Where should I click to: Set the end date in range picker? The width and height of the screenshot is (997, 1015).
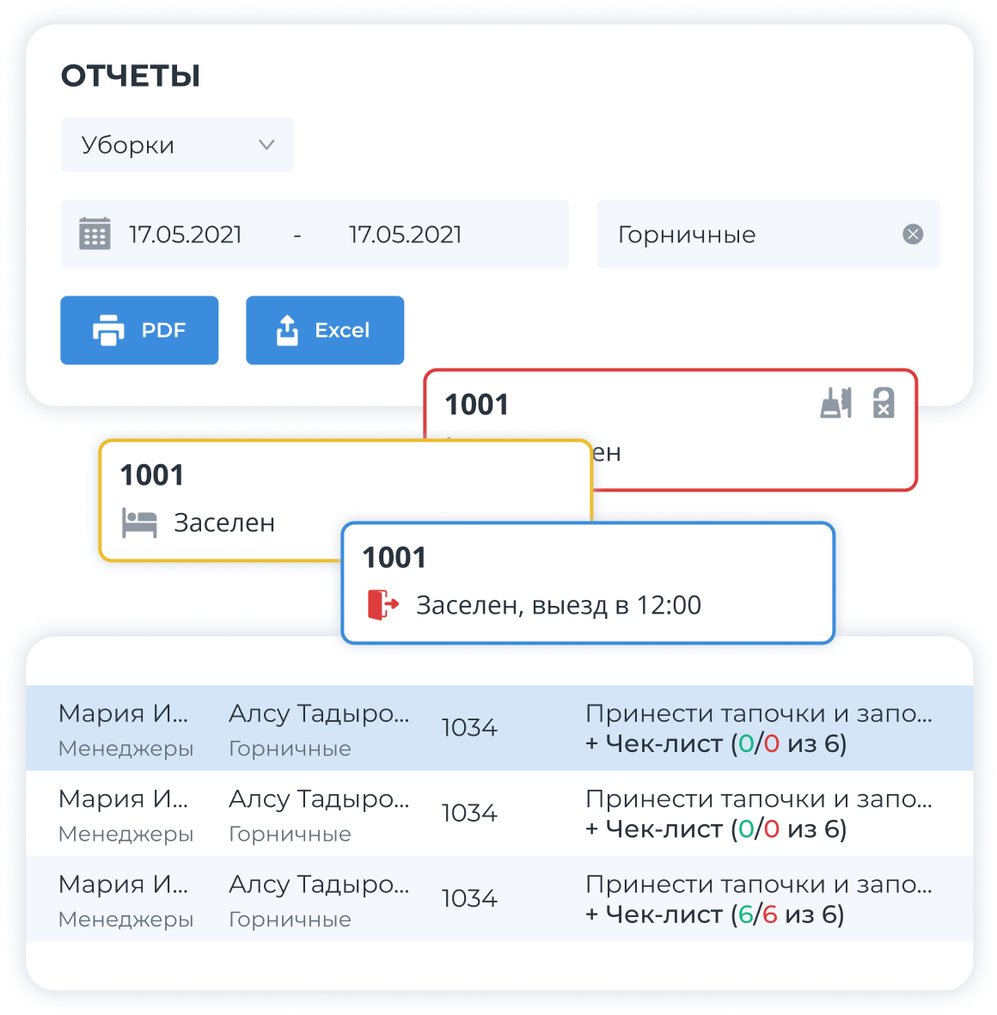[405, 235]
